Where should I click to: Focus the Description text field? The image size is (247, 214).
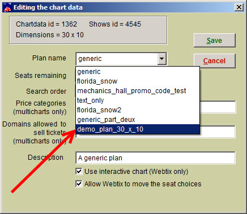click(155, 158)
